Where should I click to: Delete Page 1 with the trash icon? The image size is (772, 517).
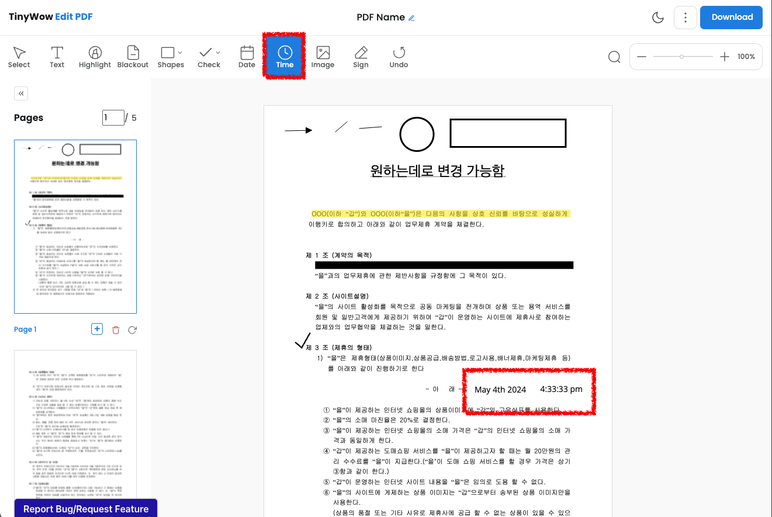click(x=115, y=329)
